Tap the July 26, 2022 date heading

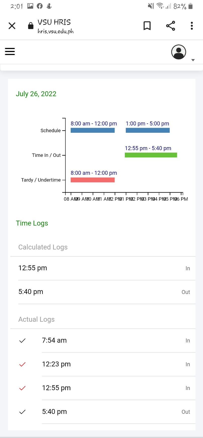pos(36,94)
